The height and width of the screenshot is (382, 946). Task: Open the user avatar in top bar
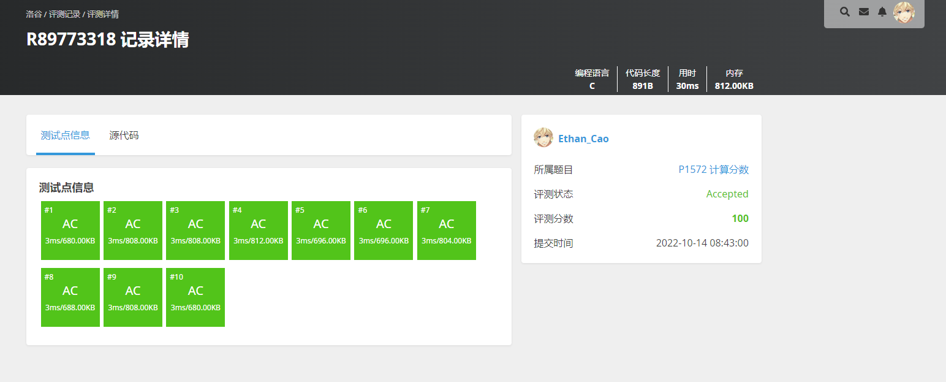point(904,12)
